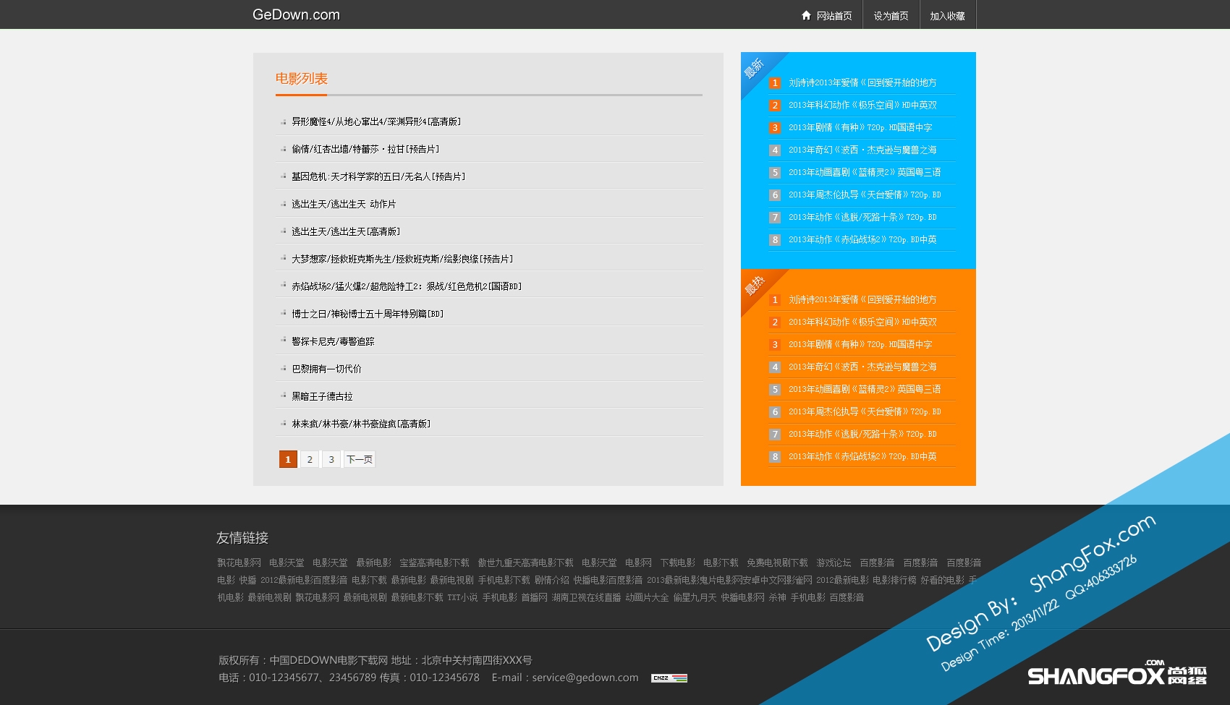Image resolution: width=1230 pixels, height=705 pixels.
Task: Open 大梦想家/拯救班克斯先生 [预告片]
Action: click(402, 260)
